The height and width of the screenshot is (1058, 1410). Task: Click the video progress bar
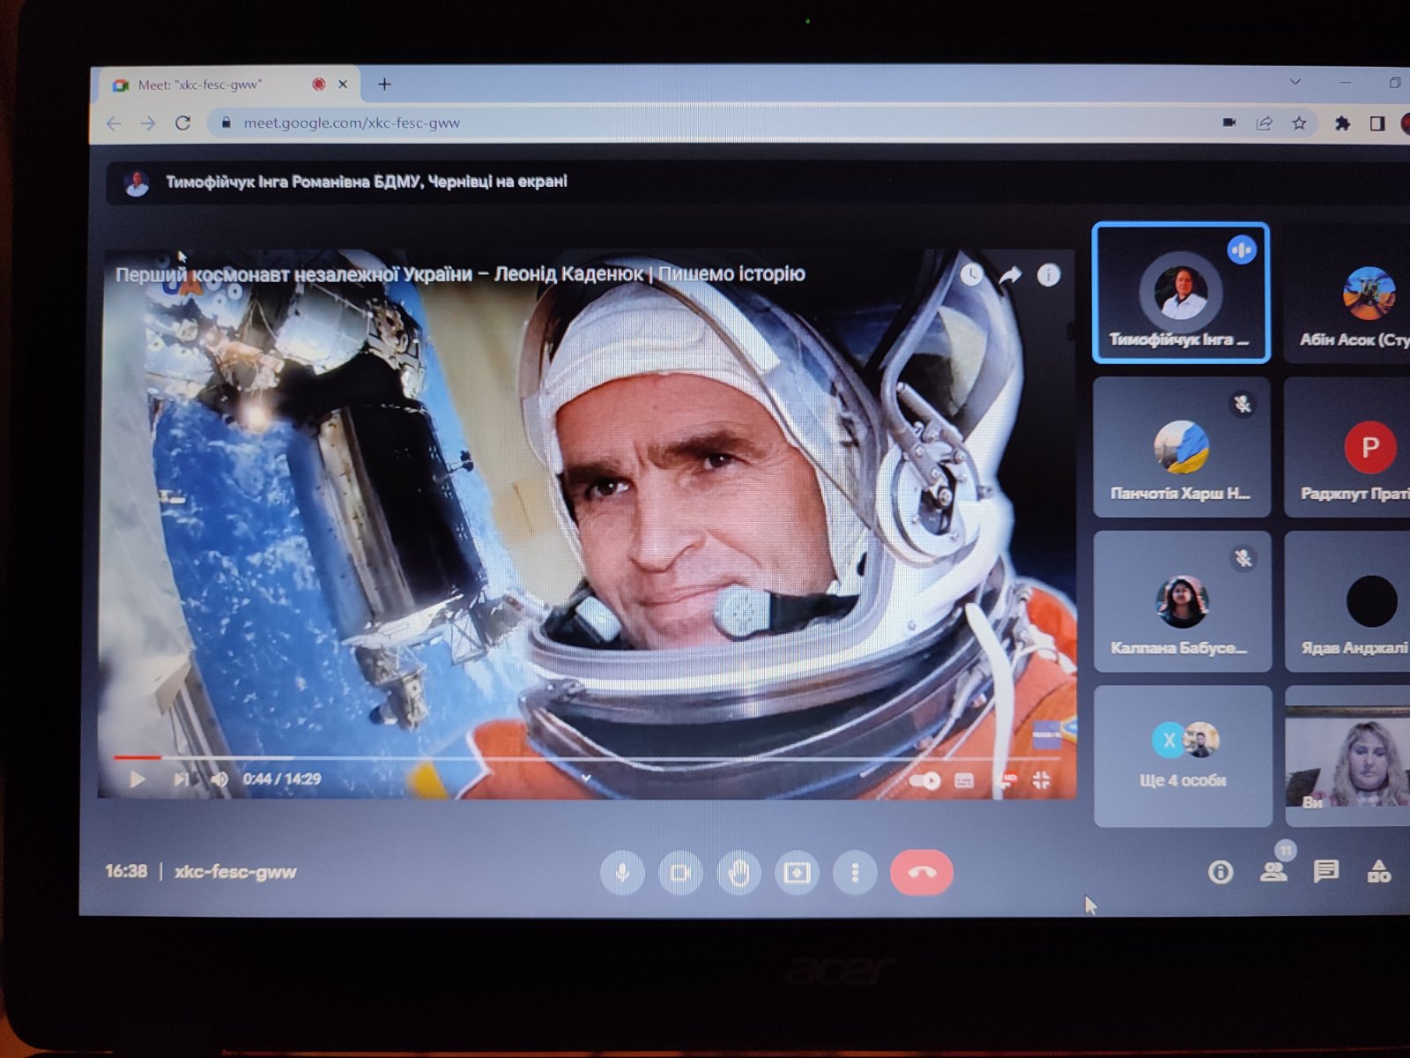pyautogui.click(x=582, y=757)
